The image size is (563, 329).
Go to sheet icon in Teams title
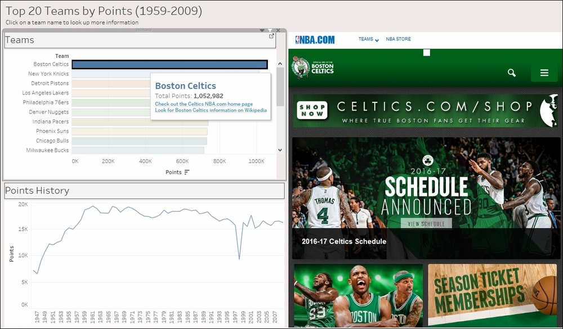271,36
